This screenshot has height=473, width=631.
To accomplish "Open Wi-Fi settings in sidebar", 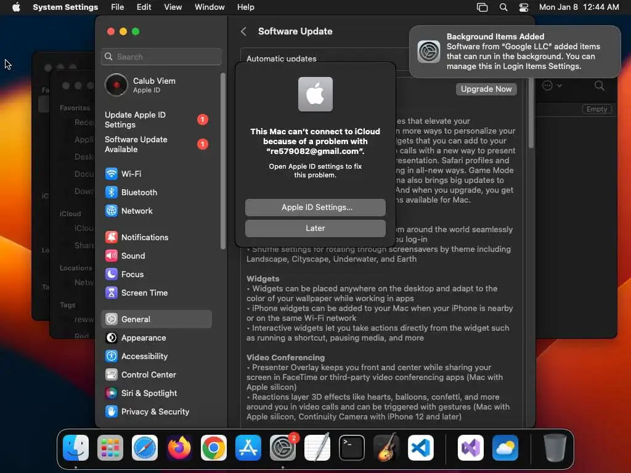I will (123, 174).
